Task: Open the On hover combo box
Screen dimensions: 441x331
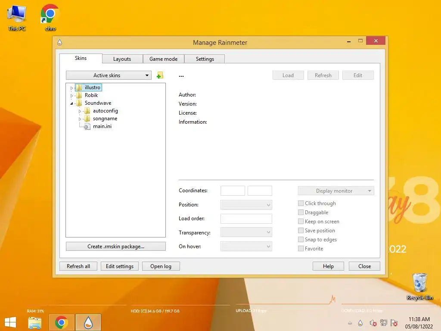Action: pos(246,246)
